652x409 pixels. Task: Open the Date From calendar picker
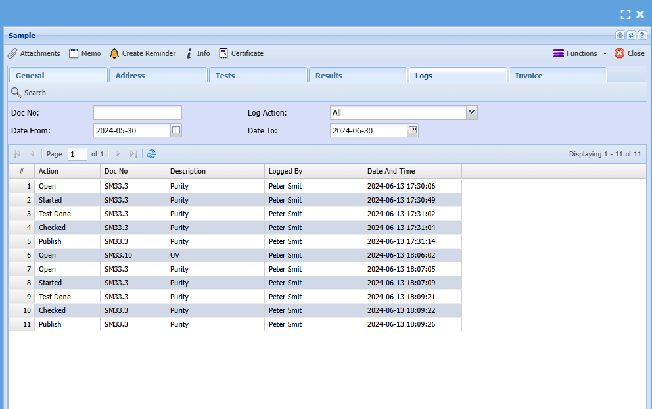click(x=176, y=130)
